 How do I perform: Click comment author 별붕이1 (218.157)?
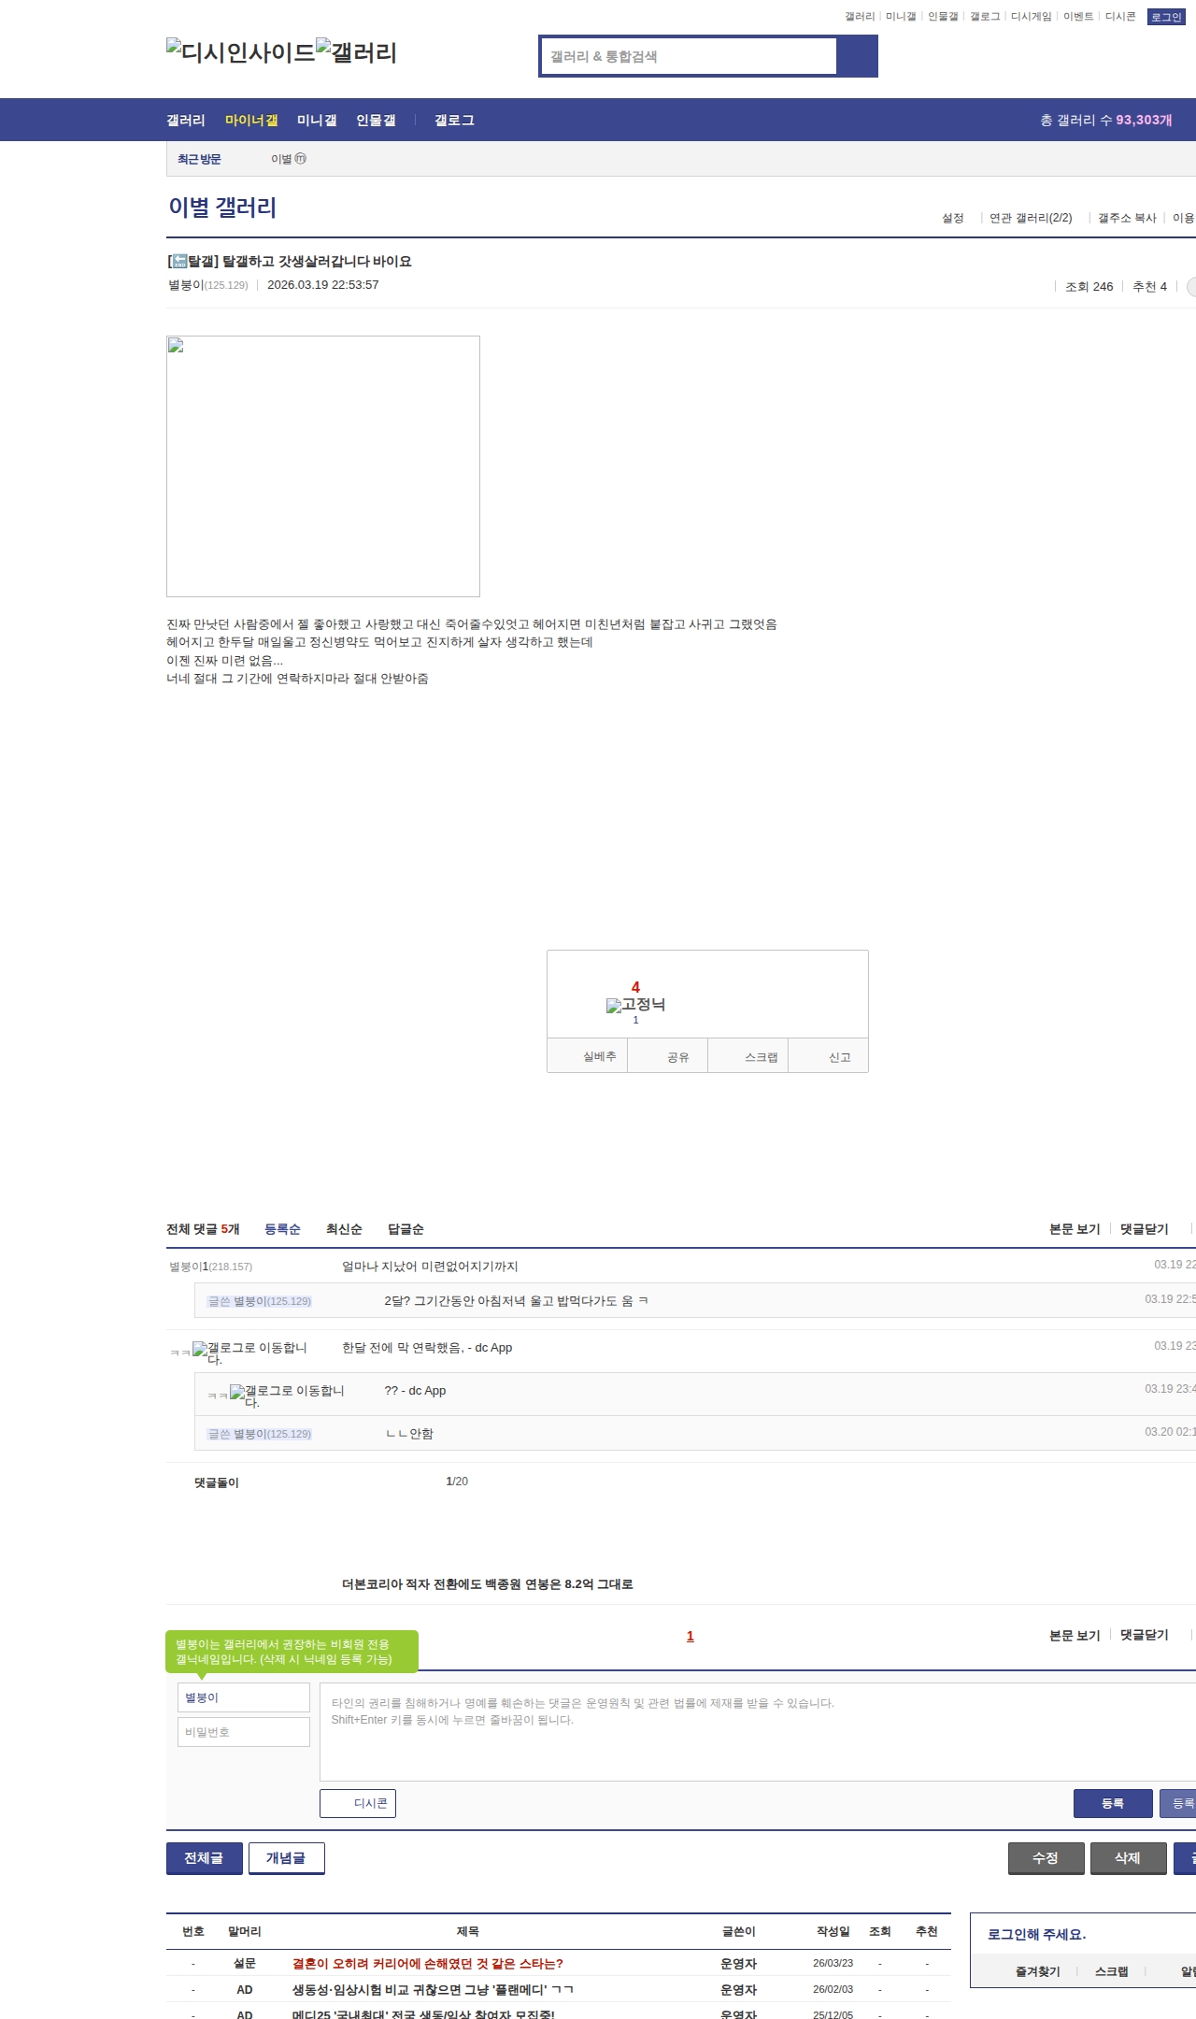(210, 1267)
